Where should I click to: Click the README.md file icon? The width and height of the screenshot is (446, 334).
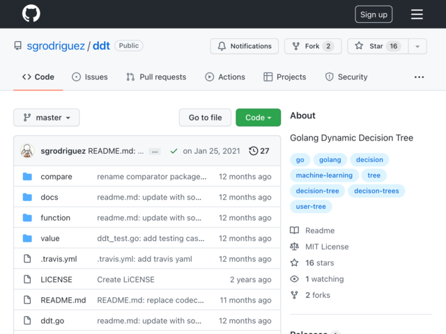[27, 300]
